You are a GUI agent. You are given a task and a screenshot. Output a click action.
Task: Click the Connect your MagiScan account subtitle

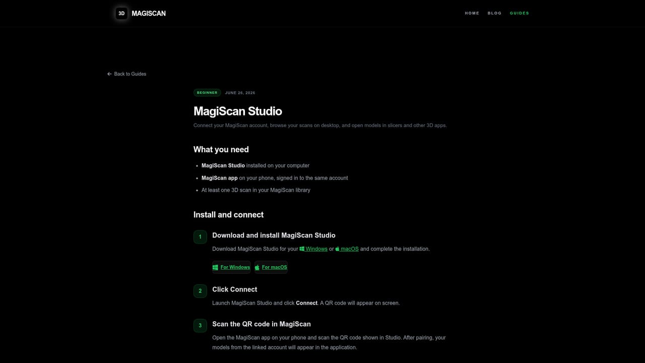(x=320, y=126)
